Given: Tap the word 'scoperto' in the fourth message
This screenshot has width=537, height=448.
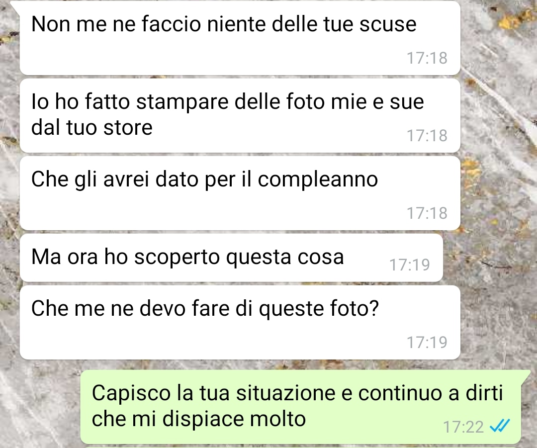Looking at the screenshot, I should pos(177,257).
